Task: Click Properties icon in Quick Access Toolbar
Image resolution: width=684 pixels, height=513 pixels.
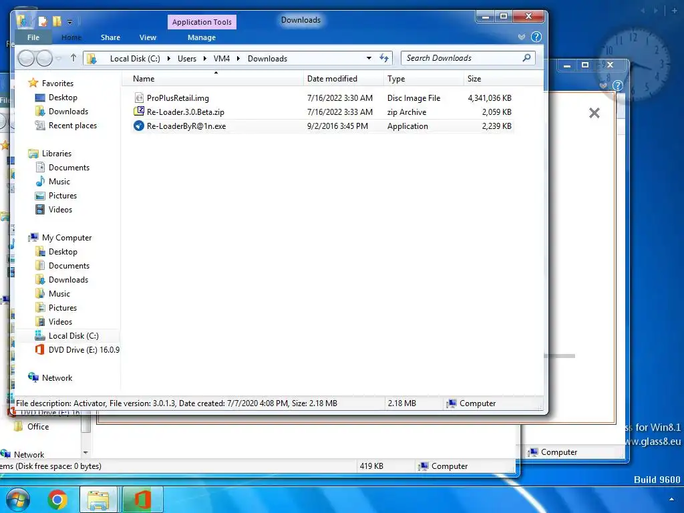Action: 42,21
